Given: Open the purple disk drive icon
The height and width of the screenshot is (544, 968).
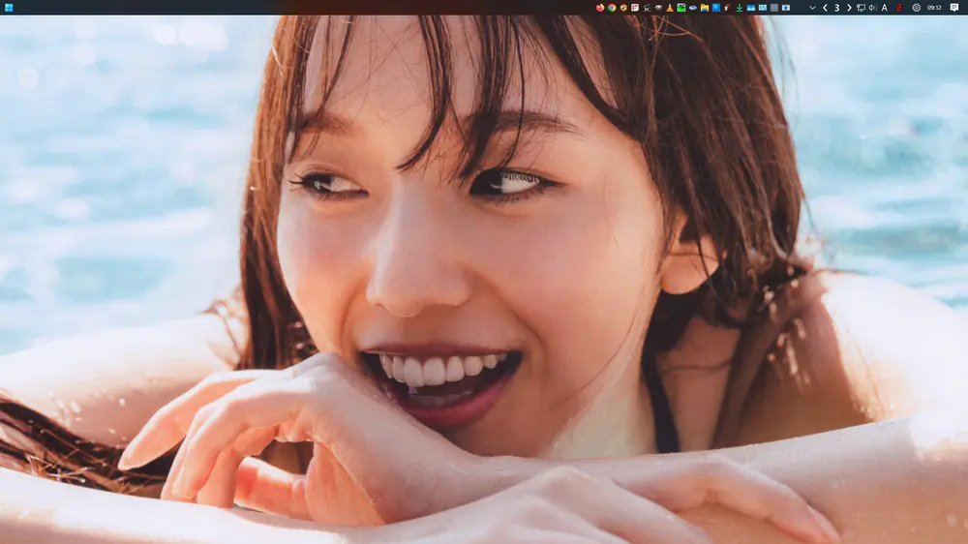Looking at the screenshot, I should click(693, 7).
